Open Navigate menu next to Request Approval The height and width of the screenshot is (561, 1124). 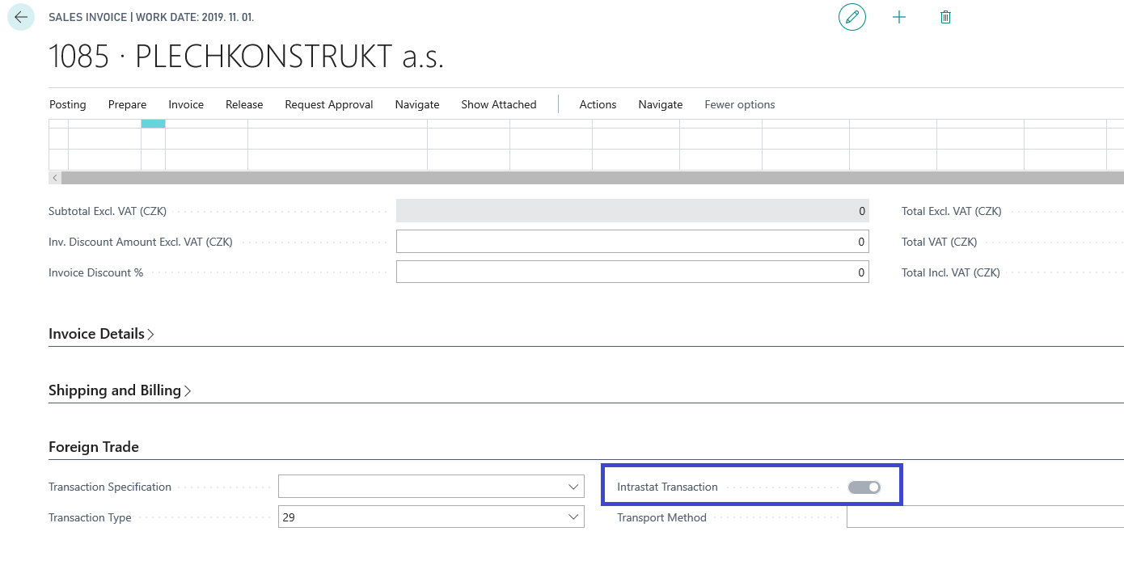417,104
